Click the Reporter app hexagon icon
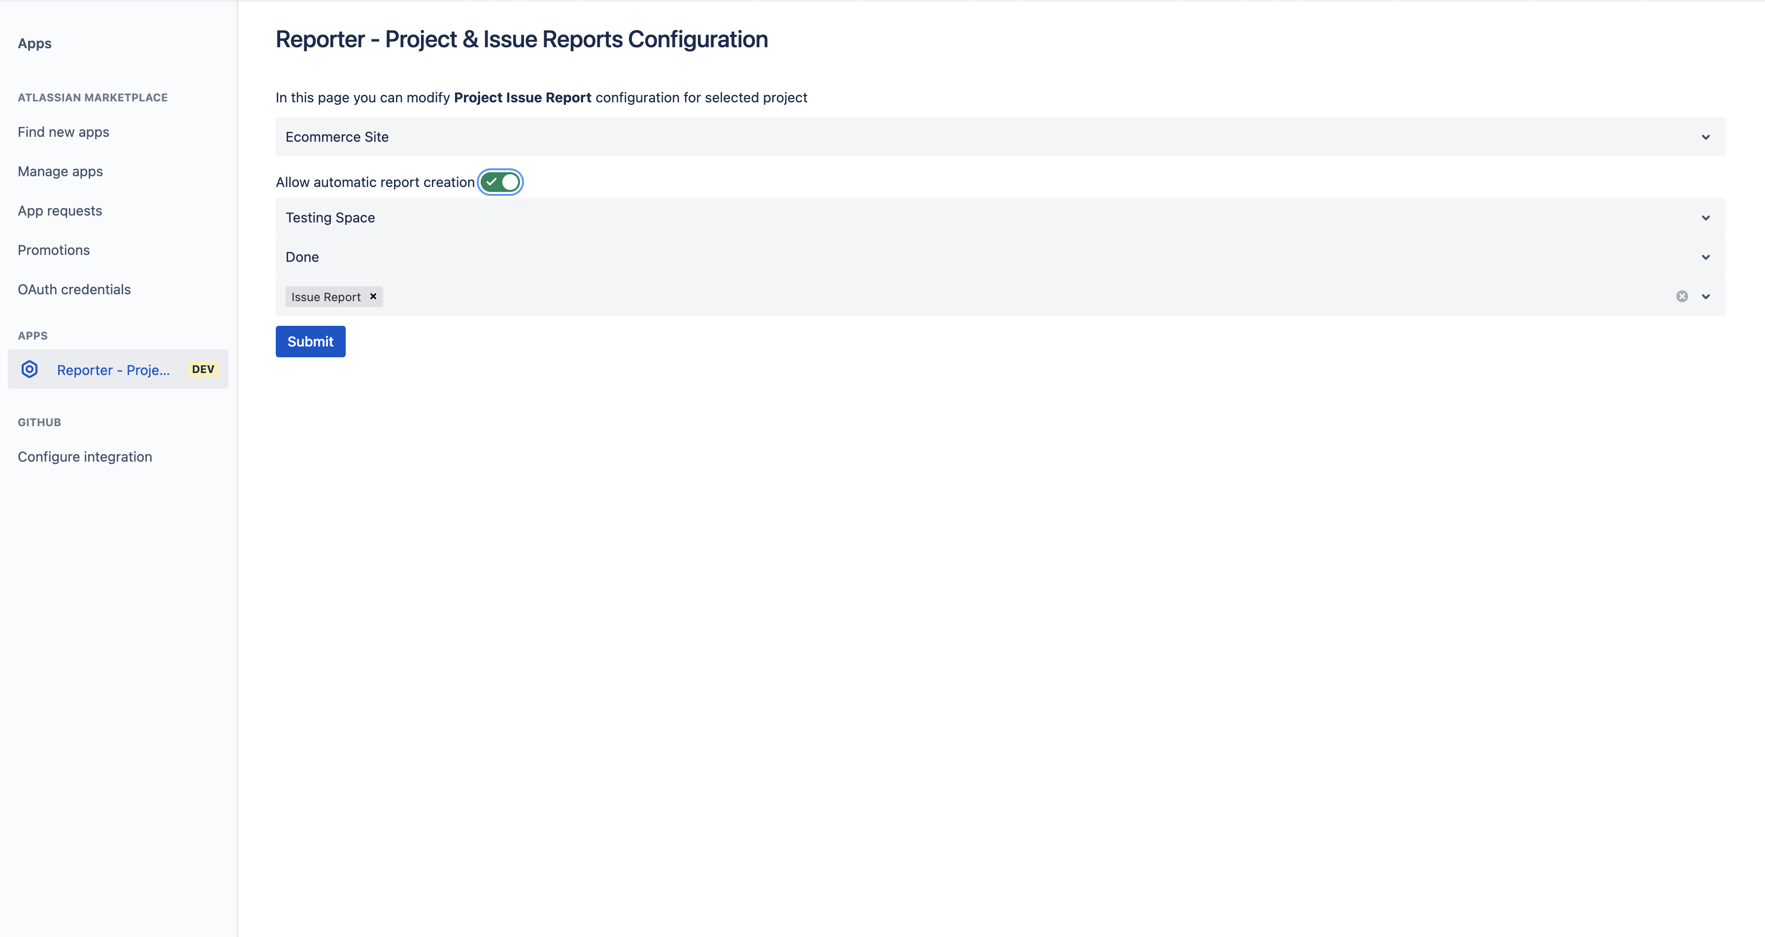1765x937 pixels. click(x=30, y=369)
